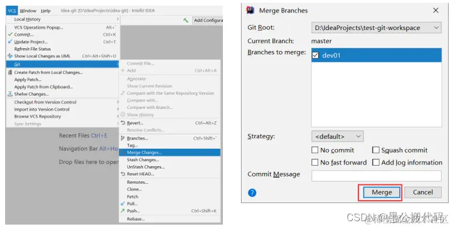The height and width of the screenshot is (228, 452).
Task: Click Navigation Bar hint text
Action: click(89, 149)
